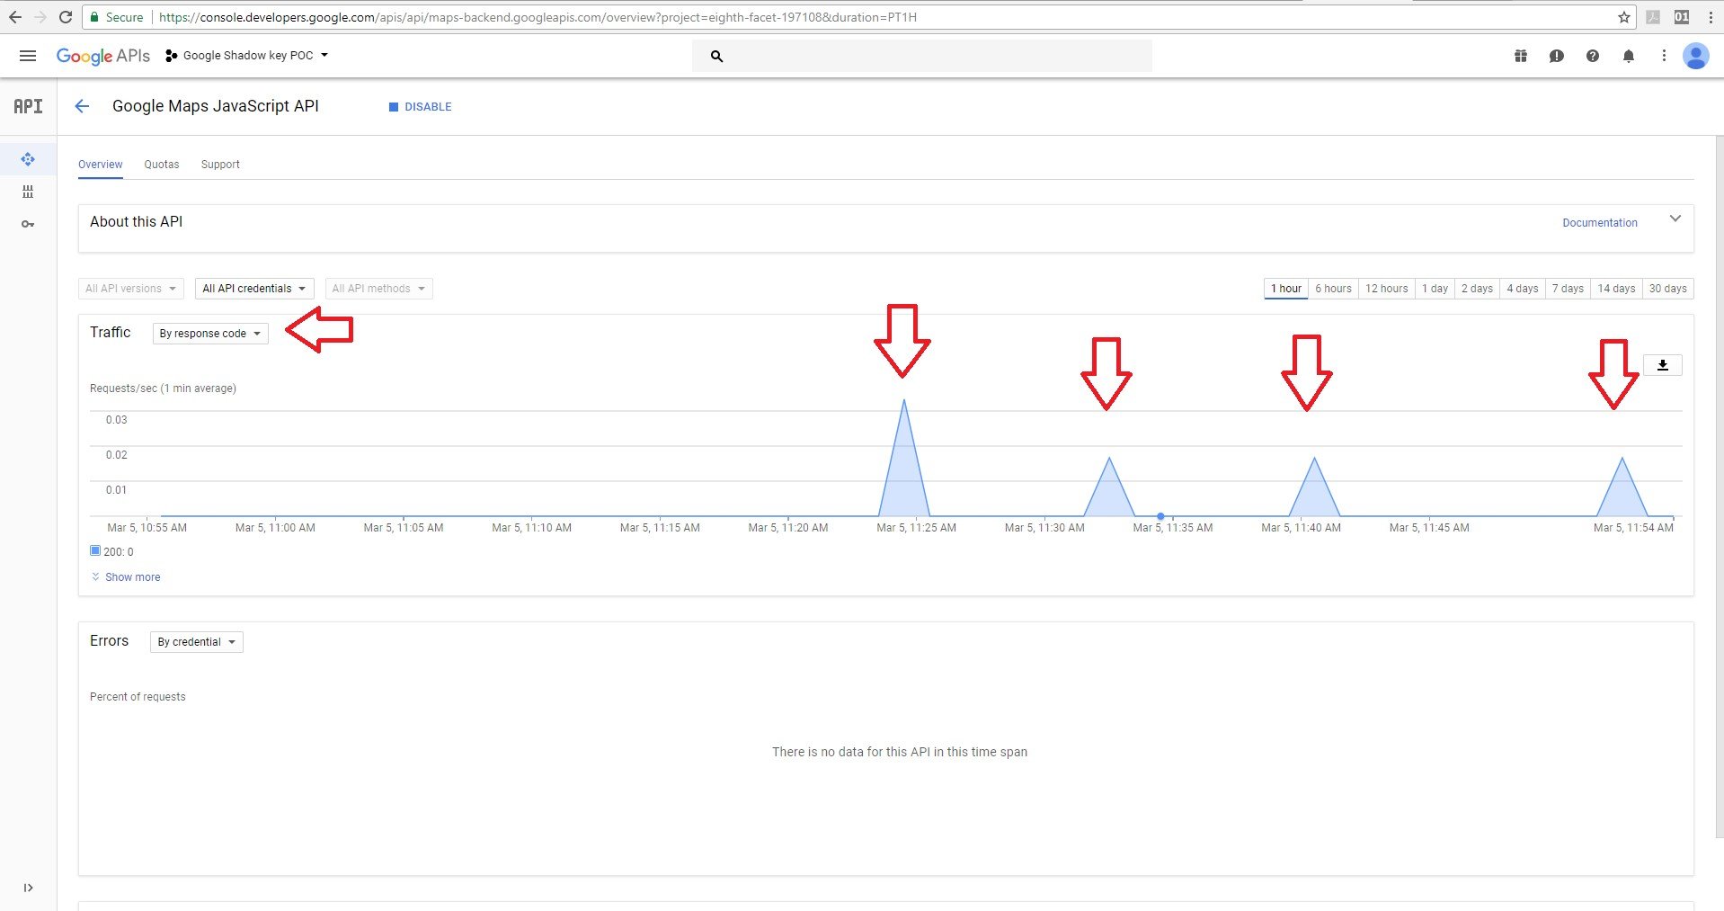Open the Credentials key sidebar icon
Image resolution: width=1724 pixels, height=911 pixels.
(x=28, y=224)
